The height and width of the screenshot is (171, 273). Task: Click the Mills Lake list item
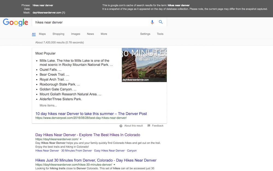click(76, 63)
